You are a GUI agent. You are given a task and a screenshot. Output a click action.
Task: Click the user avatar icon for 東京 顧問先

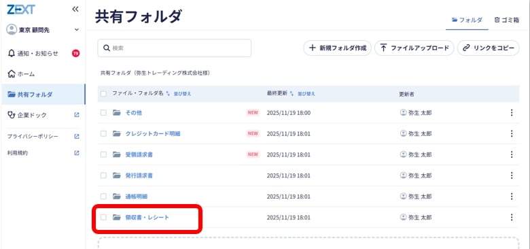pyautogui.click(x=12, y=30)
